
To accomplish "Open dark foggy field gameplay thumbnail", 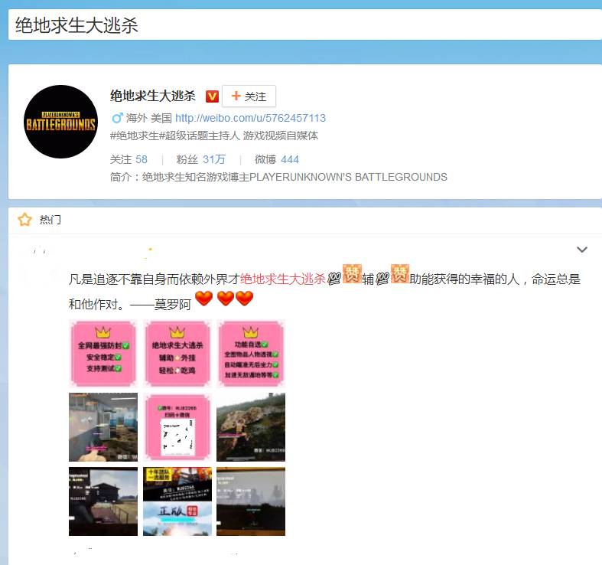I will tap(251, 501).
